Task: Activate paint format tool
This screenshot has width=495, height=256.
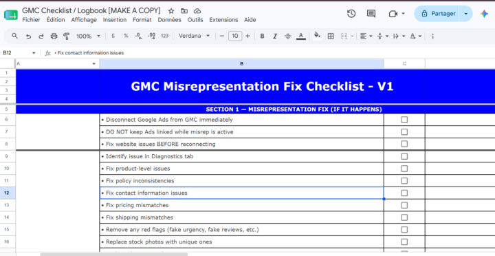Action: point(66,36)
